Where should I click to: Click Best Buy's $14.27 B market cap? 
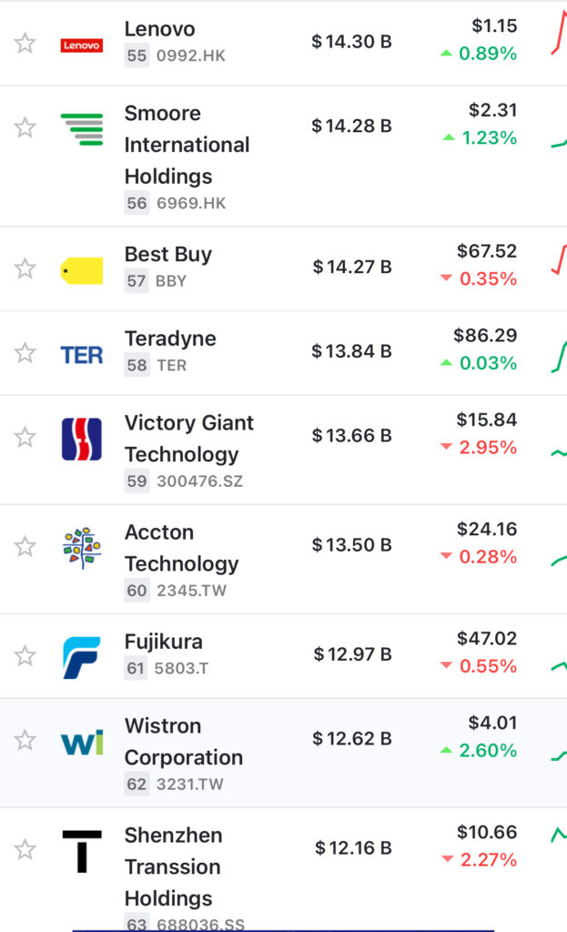[352, 267]
